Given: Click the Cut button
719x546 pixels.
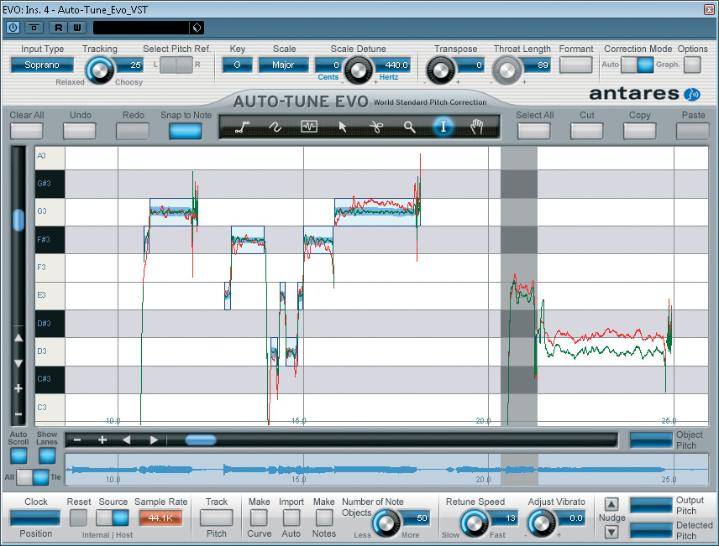Looking at the screenshot, I should (586, 131).
